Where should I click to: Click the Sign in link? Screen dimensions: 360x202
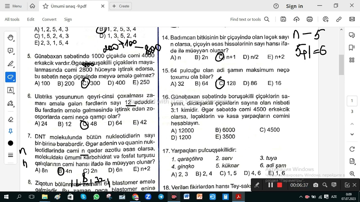click(294, 6)
